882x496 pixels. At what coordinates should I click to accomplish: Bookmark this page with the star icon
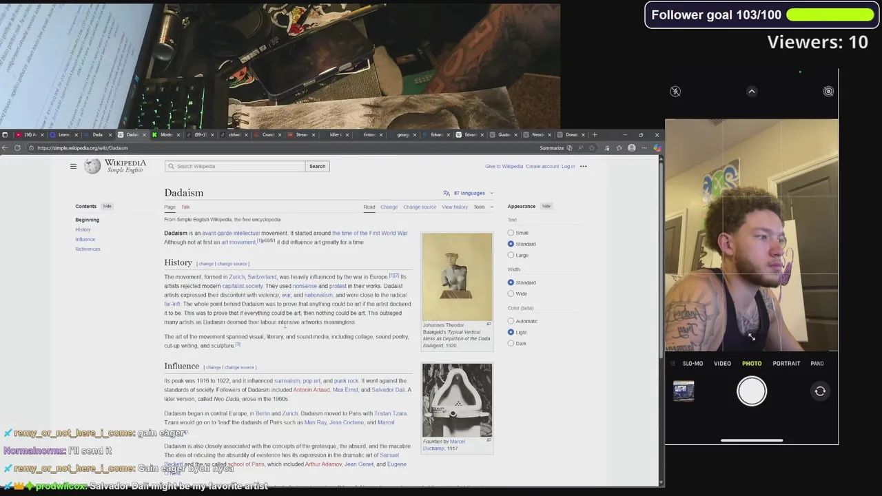(591, 148)
